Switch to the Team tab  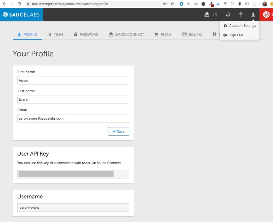[55, 35]
